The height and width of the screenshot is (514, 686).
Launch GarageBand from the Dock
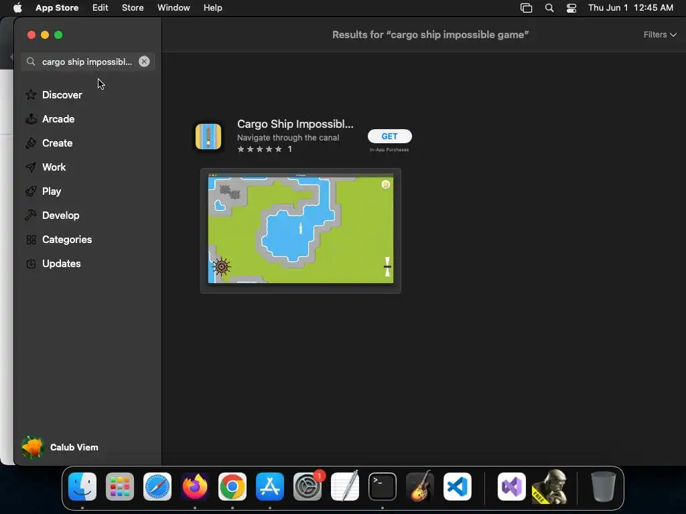click(x=420, y=487)
